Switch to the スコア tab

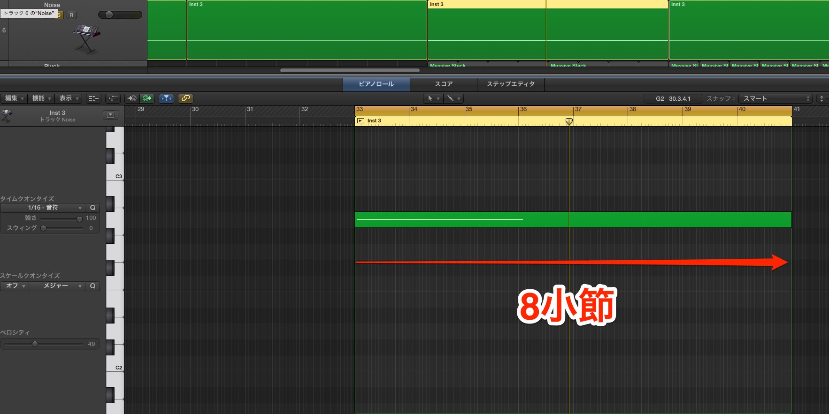coord(444,84)
